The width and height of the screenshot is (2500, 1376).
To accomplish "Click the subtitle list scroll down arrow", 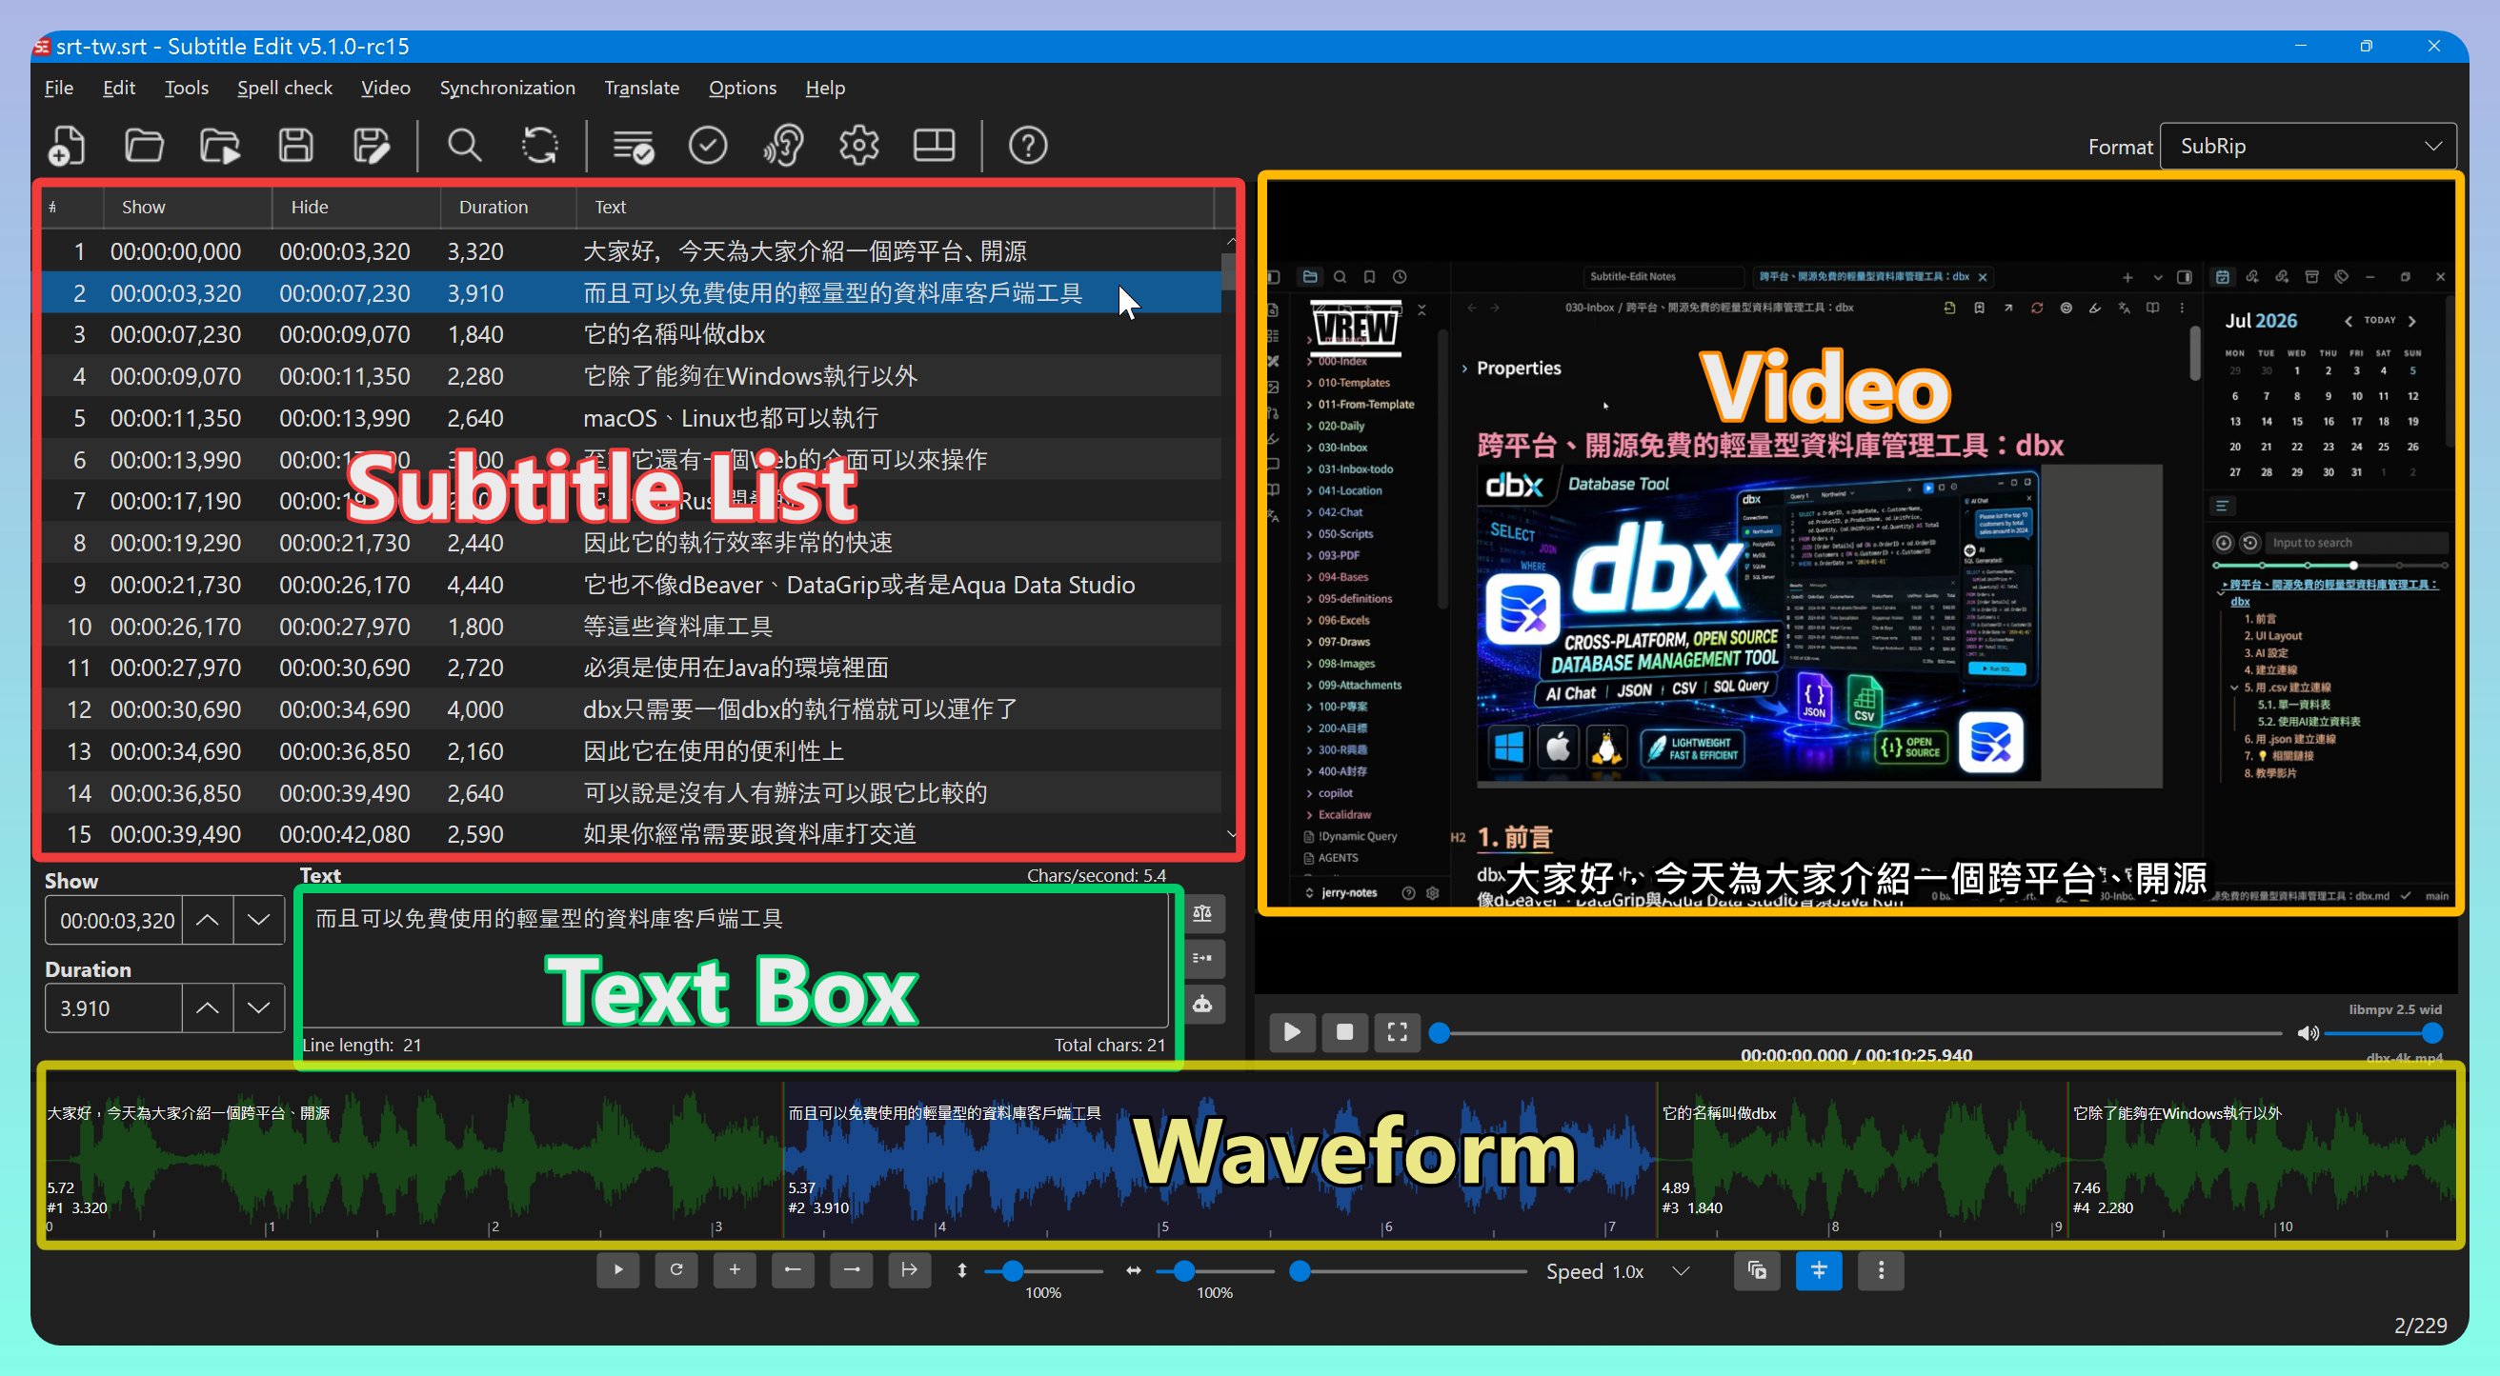I will (x=1231, y=834).
